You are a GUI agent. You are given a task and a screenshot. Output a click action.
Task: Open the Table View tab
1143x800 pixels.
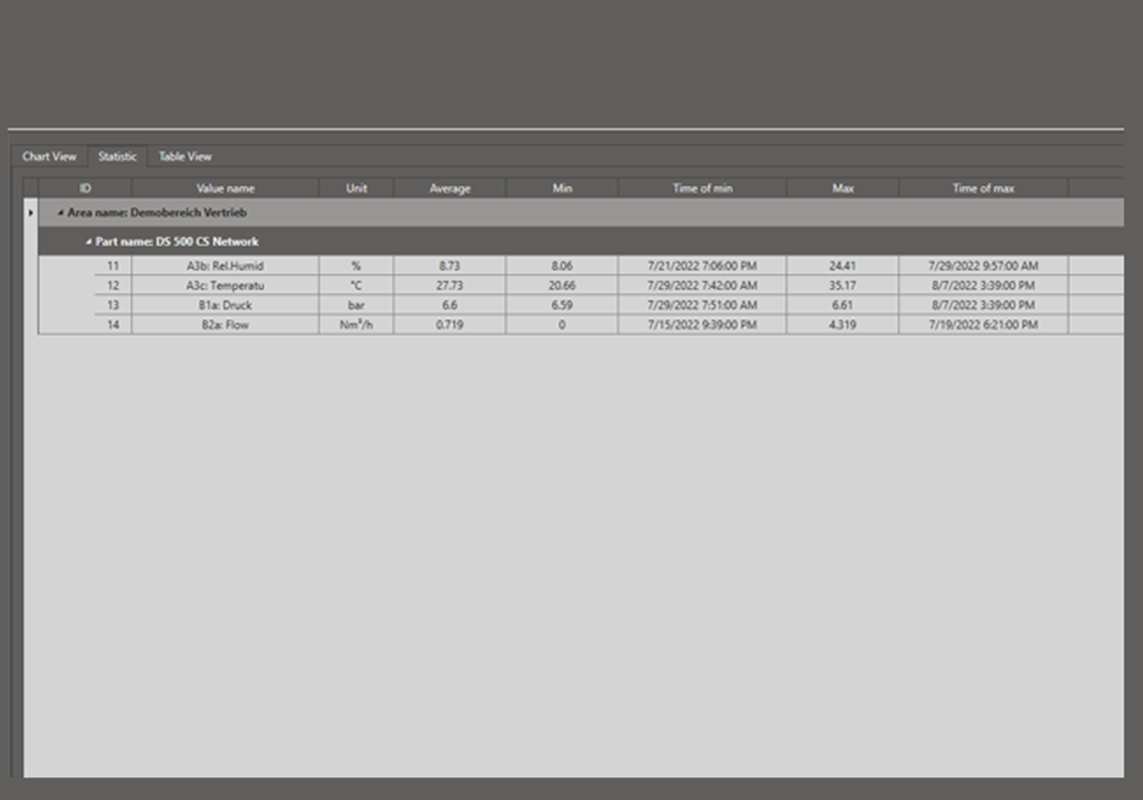pos(185,156)
